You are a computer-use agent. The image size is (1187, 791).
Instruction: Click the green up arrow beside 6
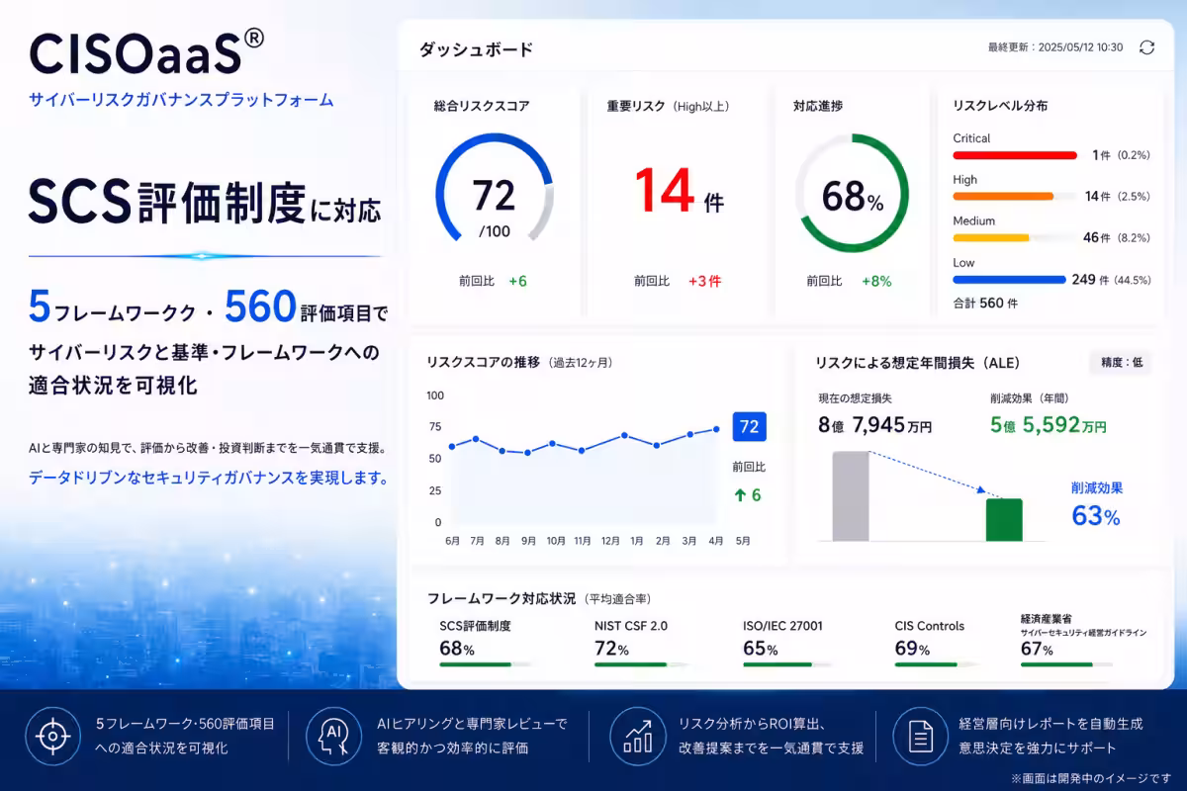739,495
